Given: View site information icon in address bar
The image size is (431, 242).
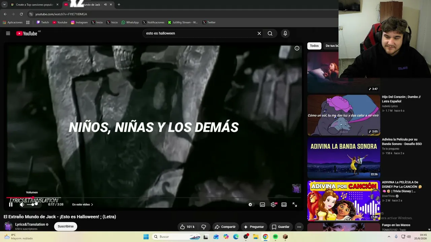Looking at the screenshot, I should [31, 14].
